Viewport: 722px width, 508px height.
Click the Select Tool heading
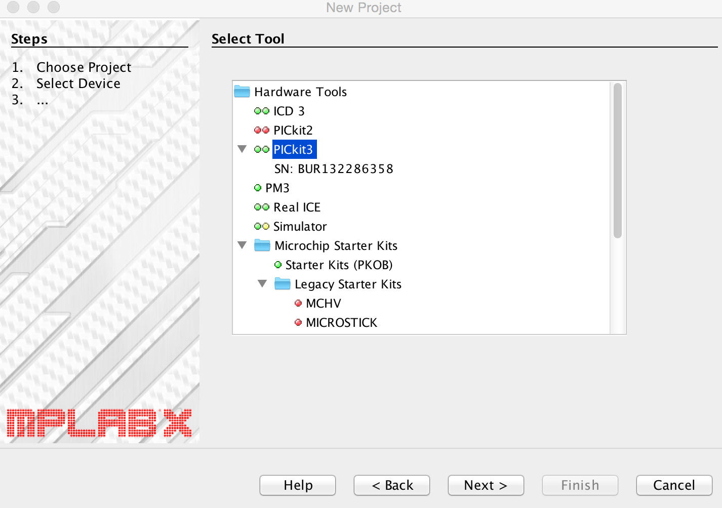(x=248, y=38)
